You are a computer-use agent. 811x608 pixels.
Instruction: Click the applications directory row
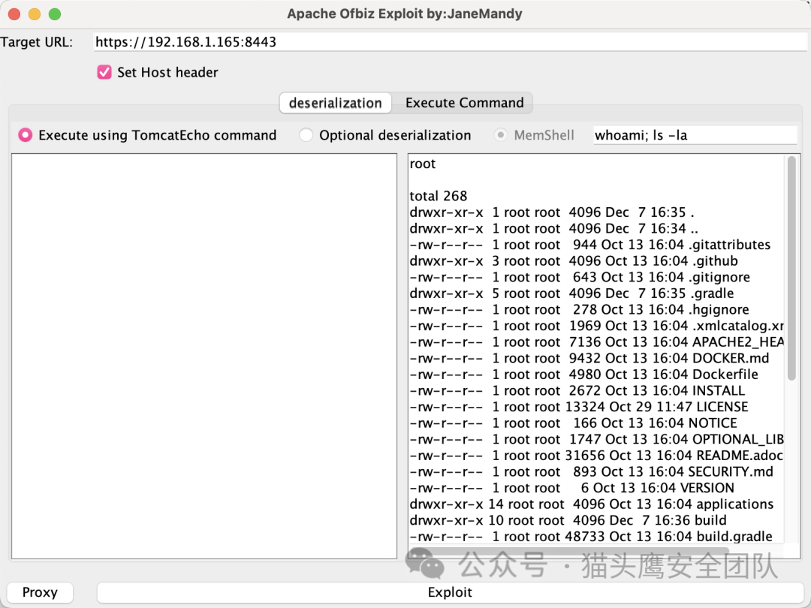pos(591,504)
